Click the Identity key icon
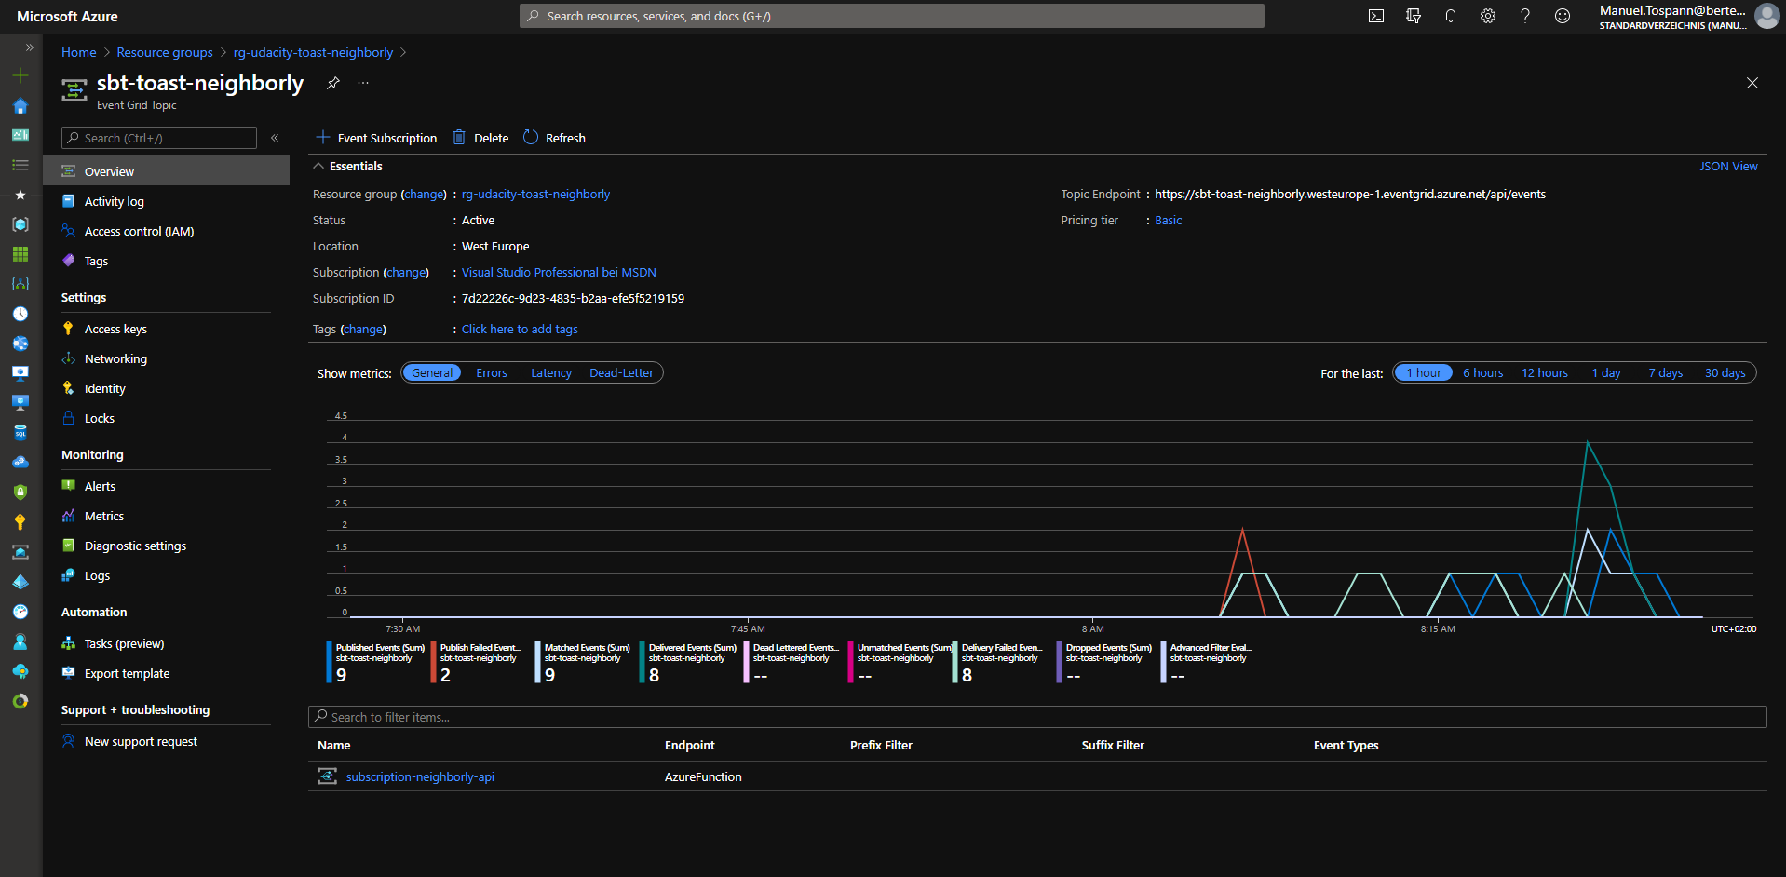The image size is (1786, 877). tap(68, 388)
